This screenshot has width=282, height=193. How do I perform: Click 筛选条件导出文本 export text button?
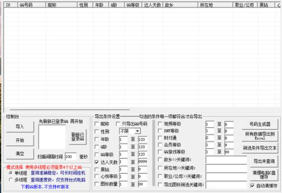pos(260,148)
